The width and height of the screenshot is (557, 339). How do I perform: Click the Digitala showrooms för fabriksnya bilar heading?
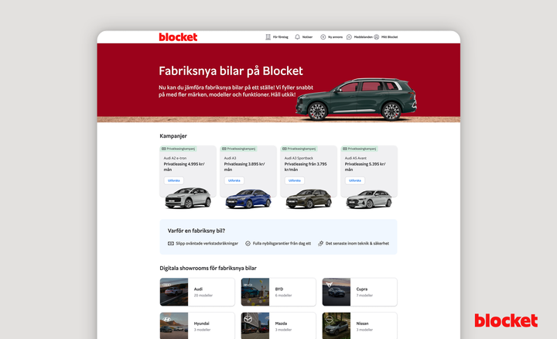208,269
